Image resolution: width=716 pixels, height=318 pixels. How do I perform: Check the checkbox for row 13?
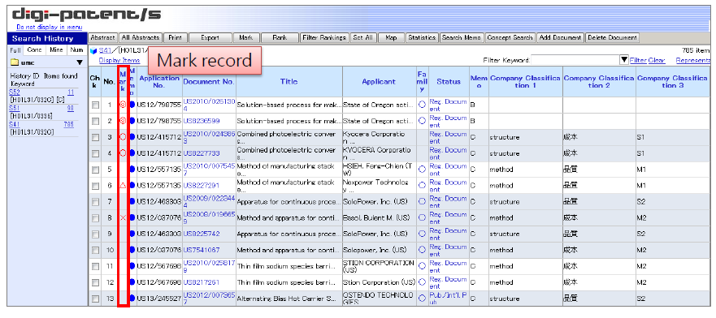coord(95,299)
